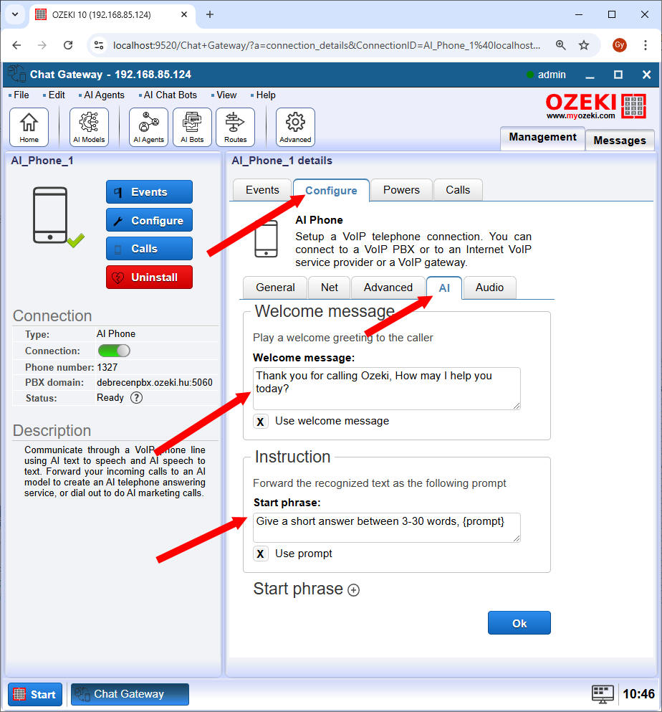Open the Help menu
The width and height of the screenshot is (662, 712).
[265, 95]
